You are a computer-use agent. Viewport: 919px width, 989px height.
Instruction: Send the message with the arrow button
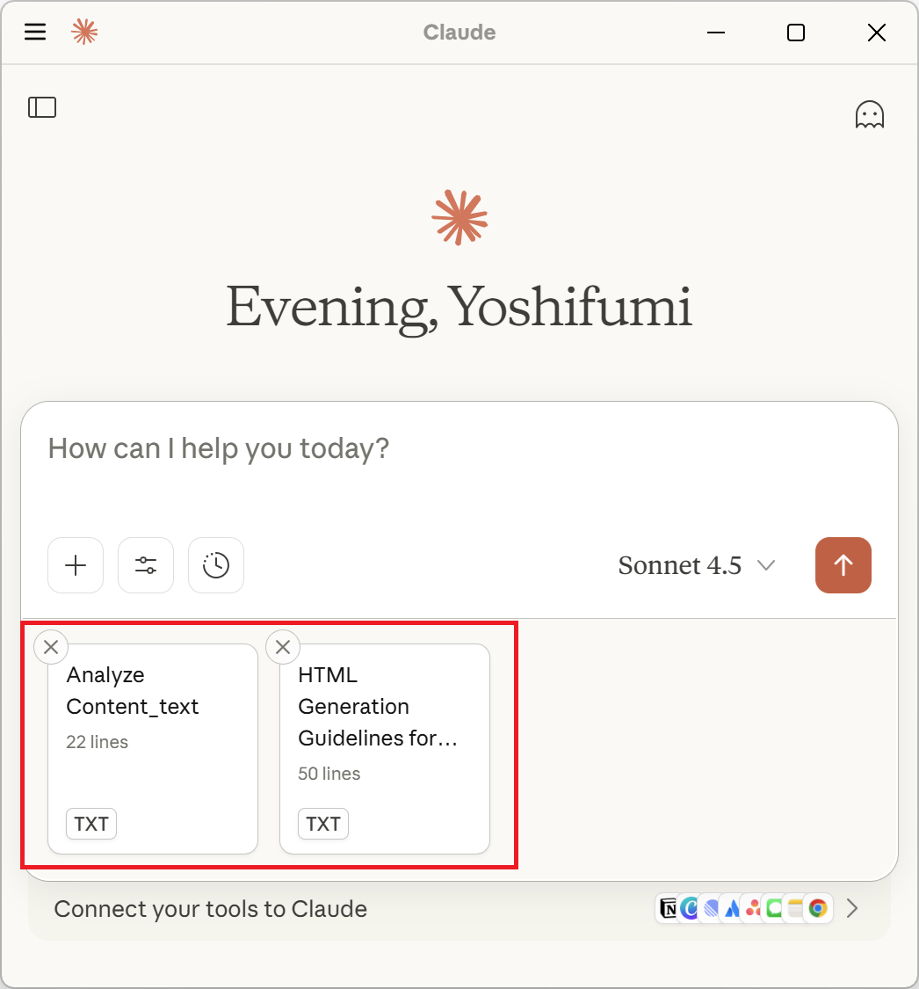click(843, 565)
